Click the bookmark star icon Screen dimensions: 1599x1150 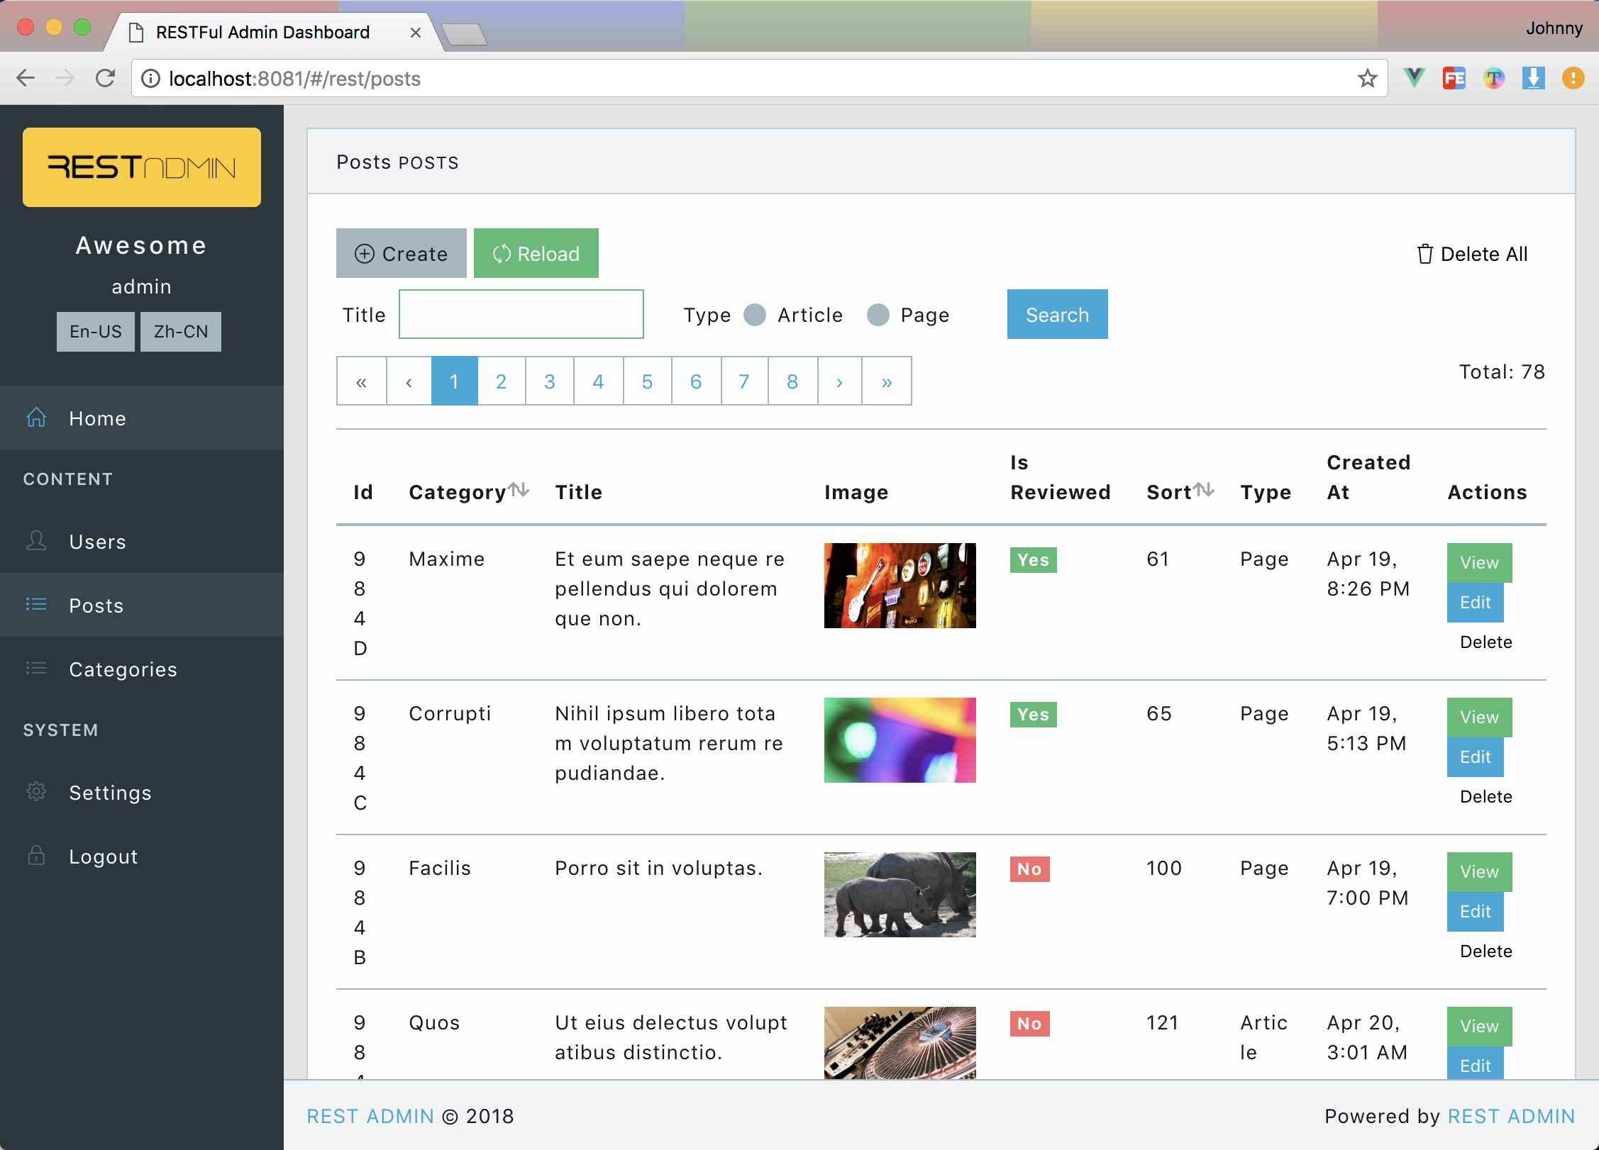point(1367,79)
